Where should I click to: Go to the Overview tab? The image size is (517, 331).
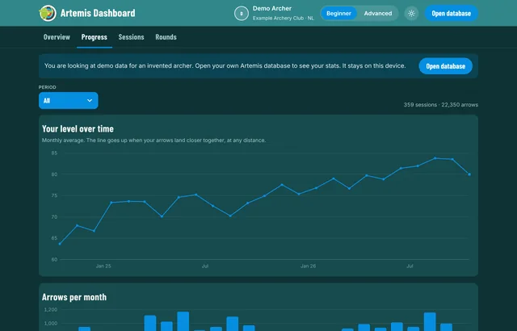pos(57,37)
